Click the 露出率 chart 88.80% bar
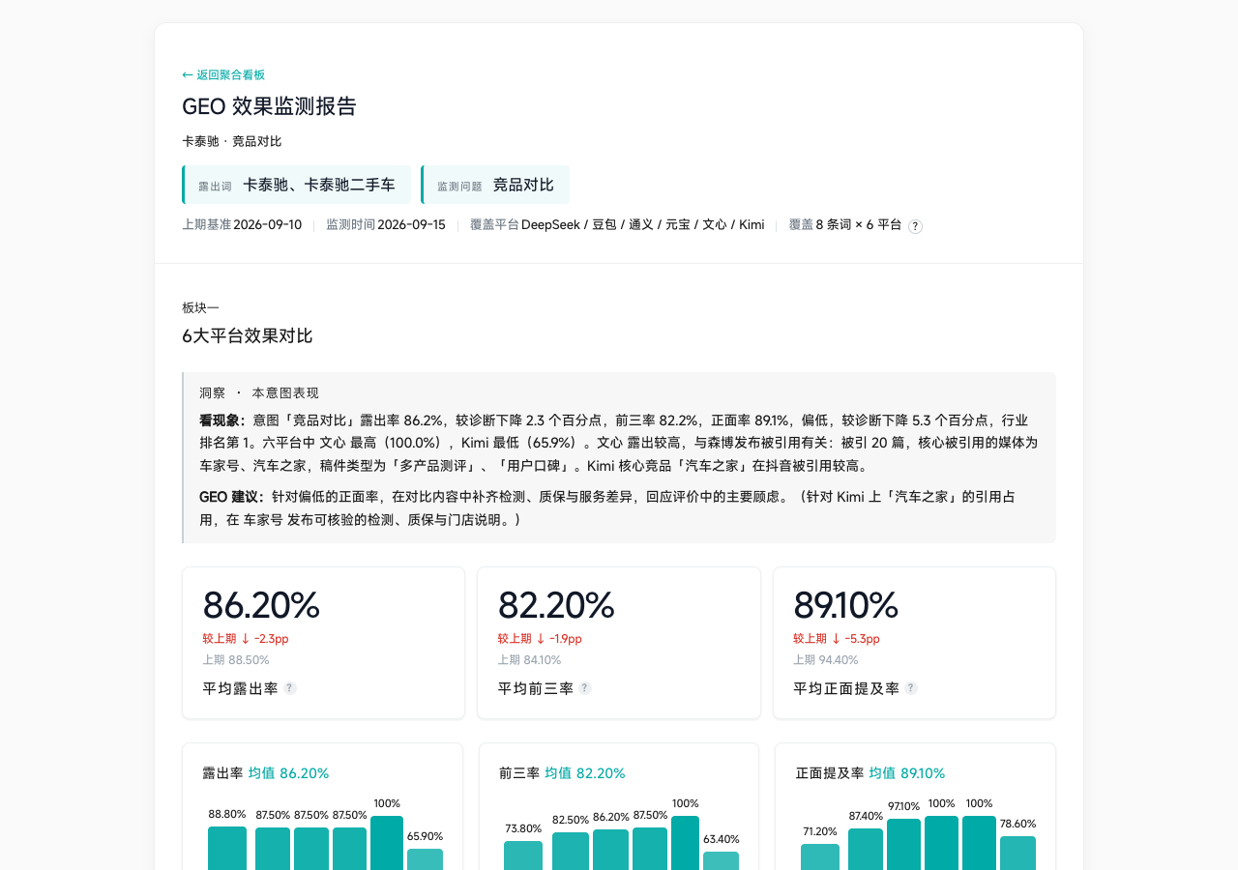 pyautogui.click(x=227, y=848)
